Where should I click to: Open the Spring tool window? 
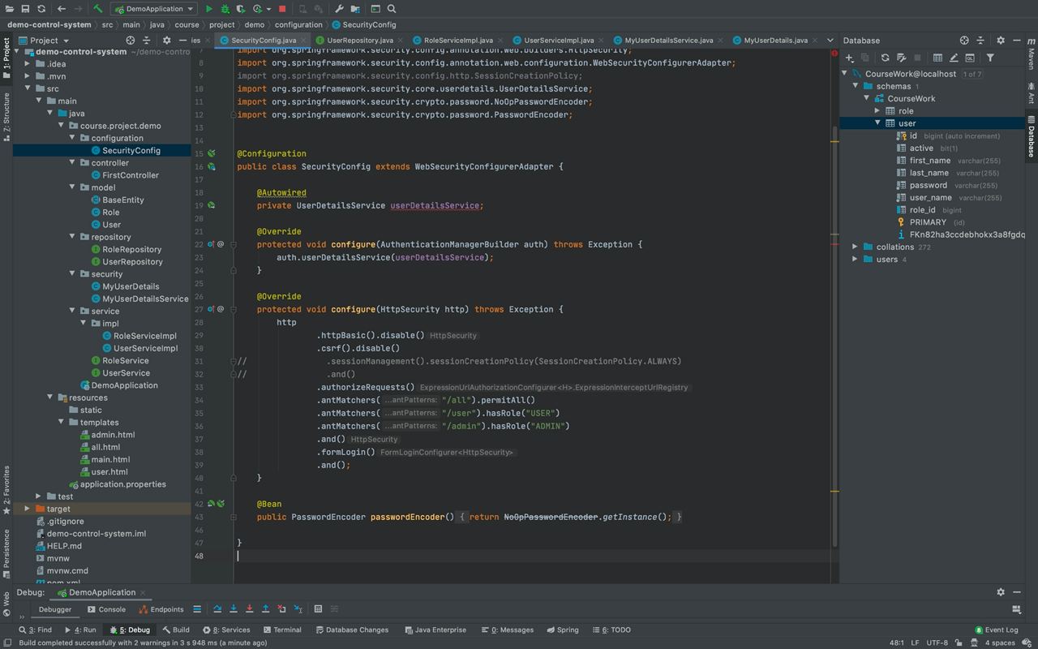[562, 630]
